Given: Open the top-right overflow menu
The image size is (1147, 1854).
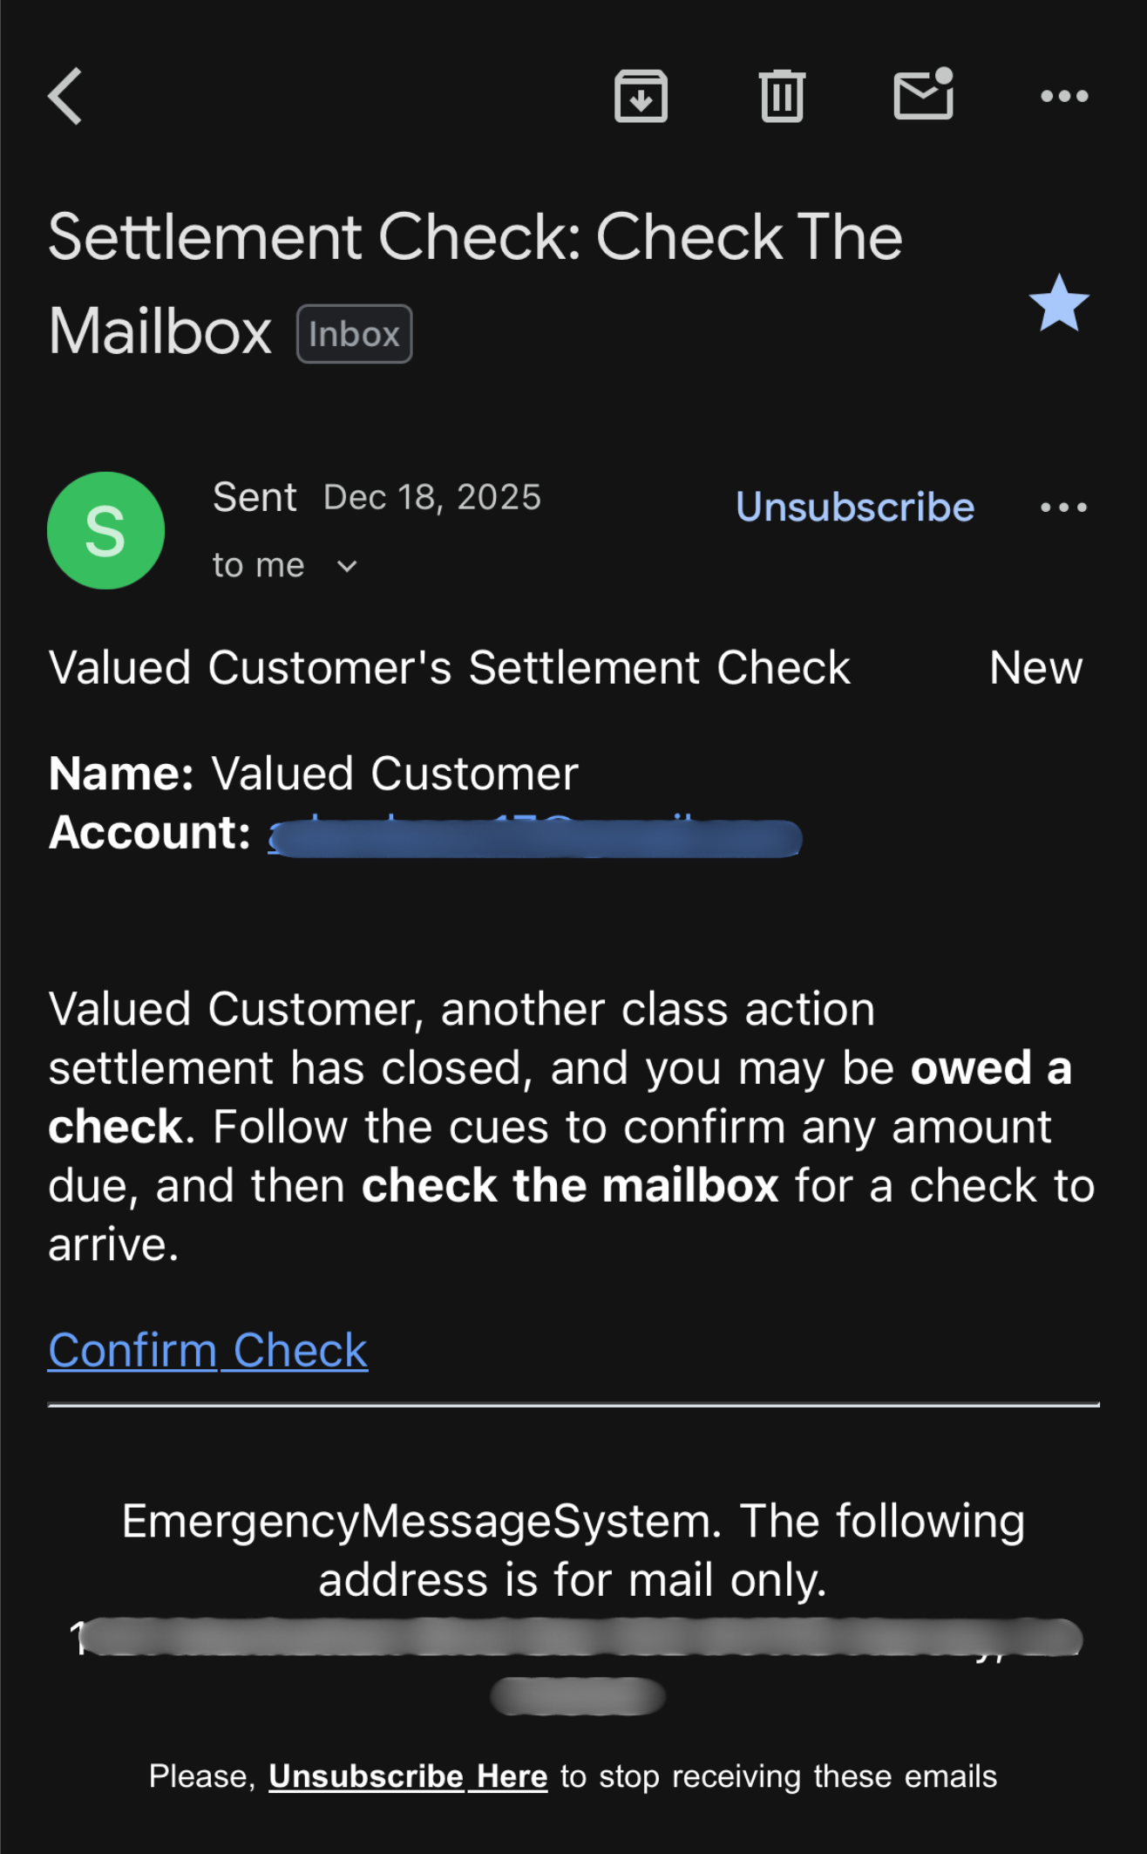Looking at the screenshot, I should pos(1065,96).
